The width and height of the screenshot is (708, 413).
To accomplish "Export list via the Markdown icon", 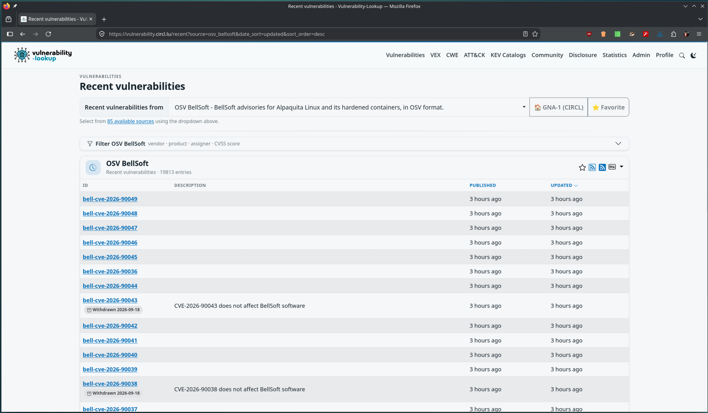I will (612, 167).
